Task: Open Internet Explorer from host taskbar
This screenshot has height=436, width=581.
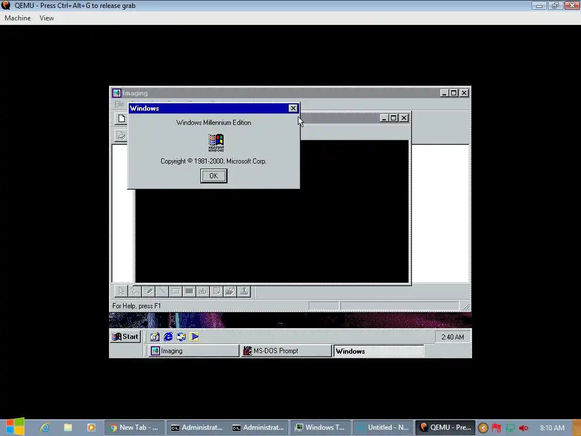Action: [45, 427]
